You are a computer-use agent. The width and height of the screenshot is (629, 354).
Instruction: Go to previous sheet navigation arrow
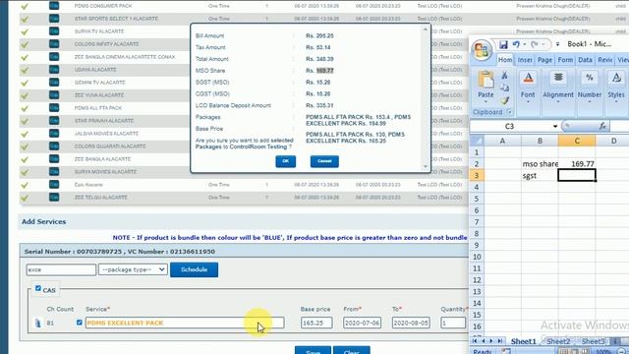484,341
